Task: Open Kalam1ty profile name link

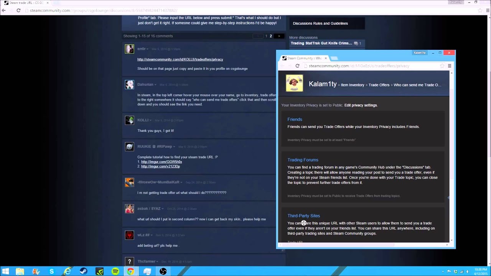Action: pos(323,84)
